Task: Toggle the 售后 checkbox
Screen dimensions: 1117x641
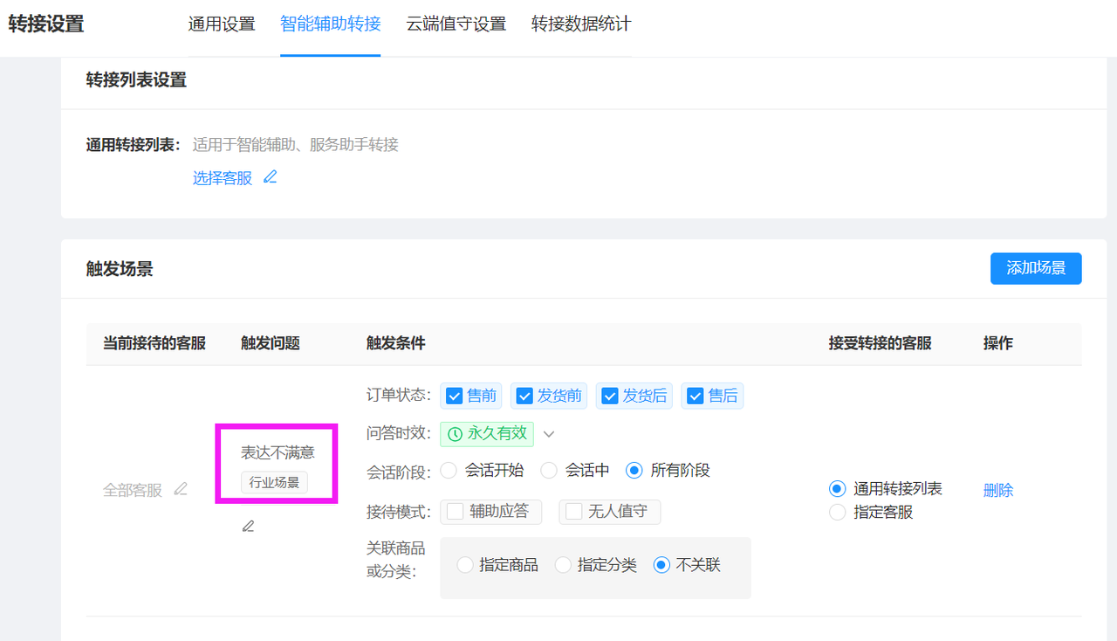Action: pos(696,396)
